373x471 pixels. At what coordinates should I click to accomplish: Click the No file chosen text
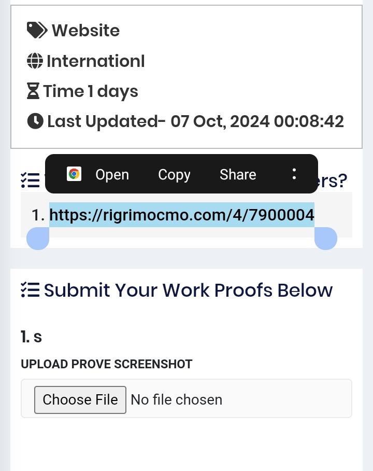click(177, 400)
